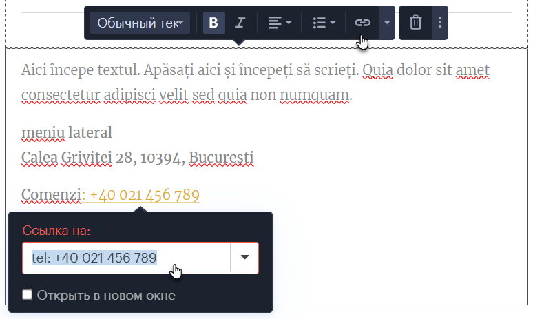Open the text alignment options
The width and height of the screenshot is (533, 319).
point(280,23)
